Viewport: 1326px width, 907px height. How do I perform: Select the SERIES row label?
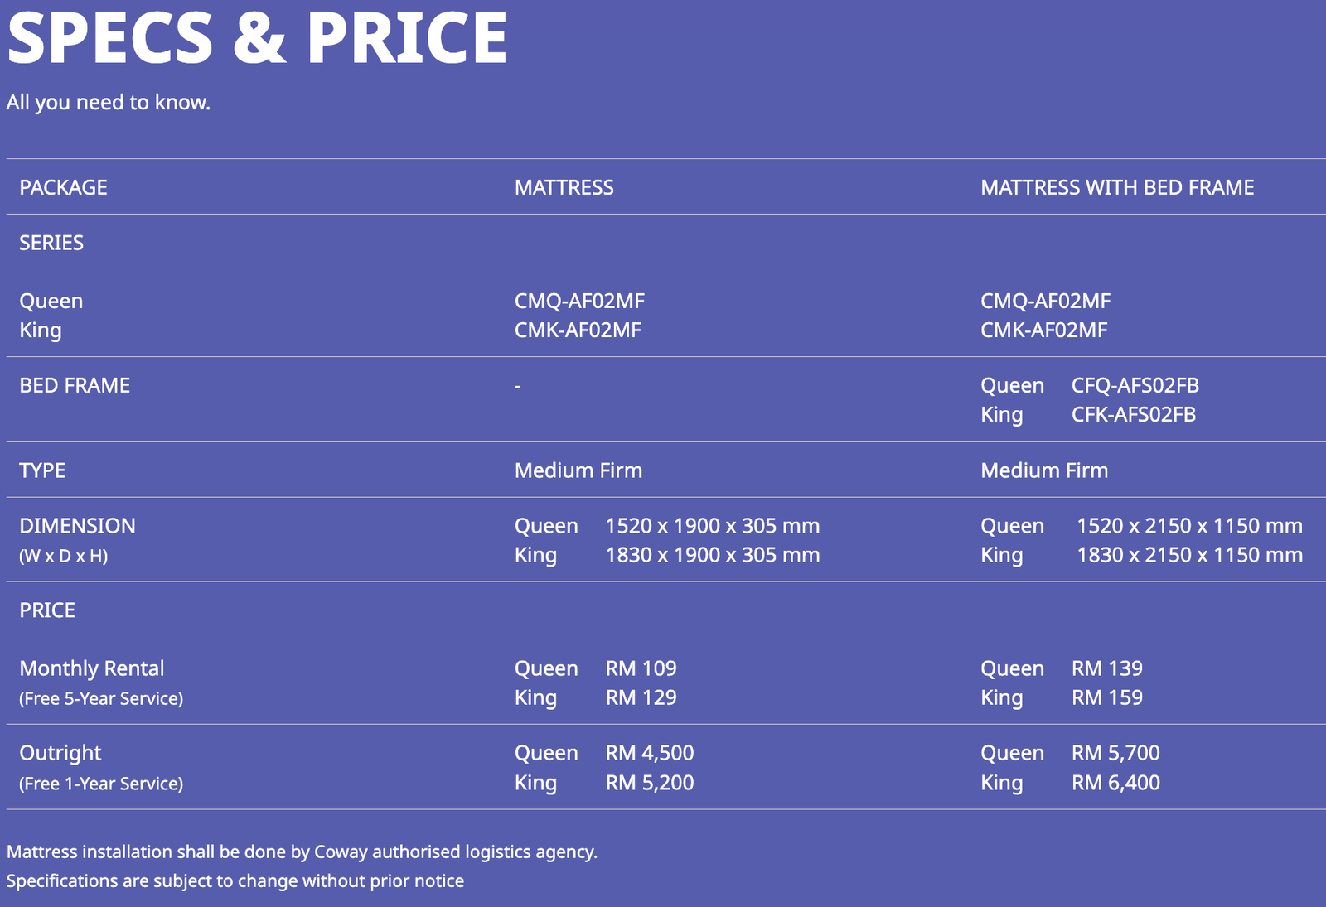click(51, 243)
